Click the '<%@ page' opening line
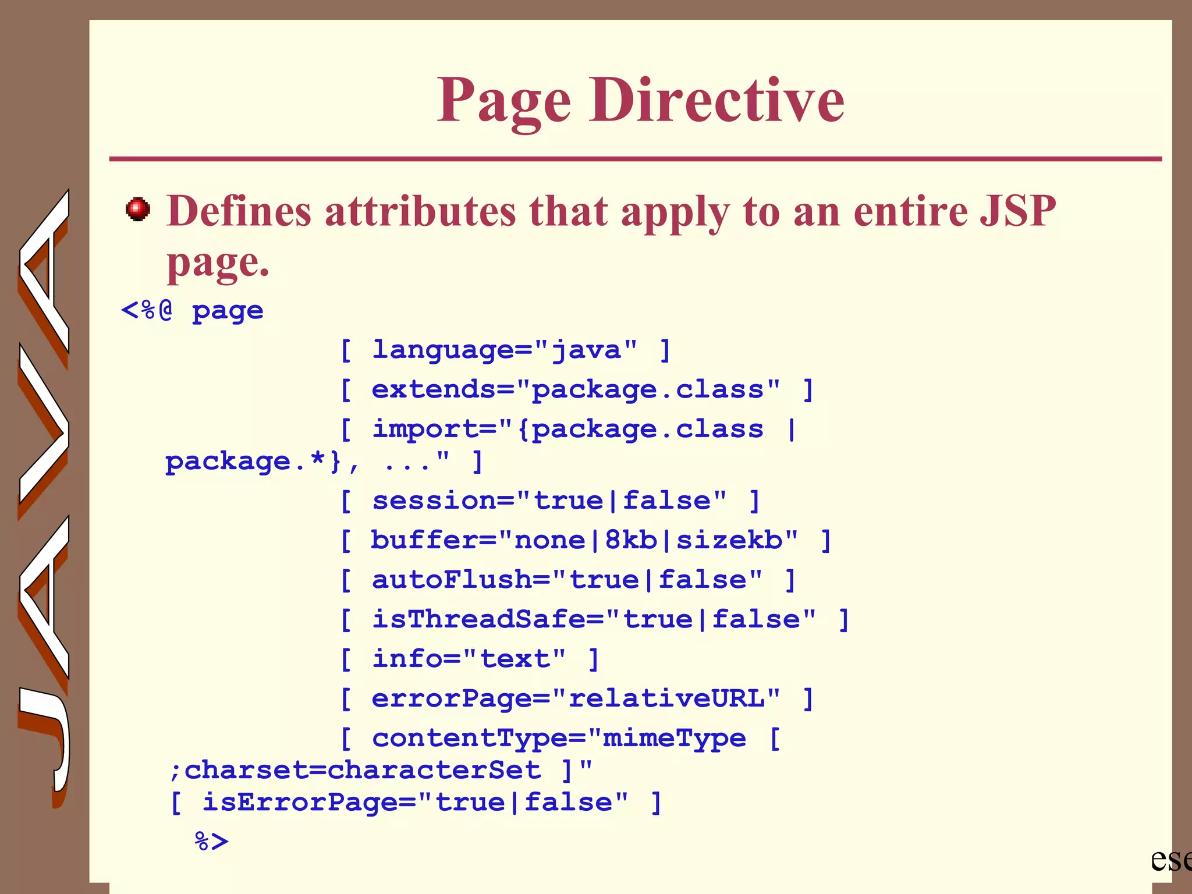 pos(192,311)
